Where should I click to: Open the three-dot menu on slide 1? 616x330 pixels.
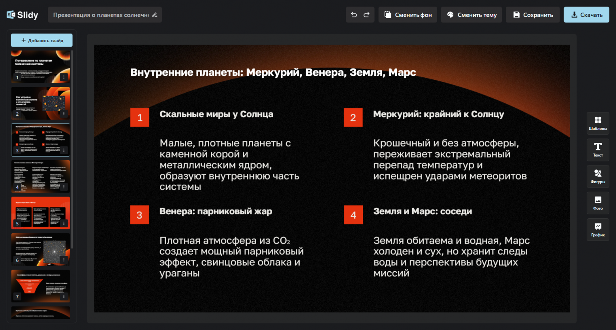tap(64, 77)
